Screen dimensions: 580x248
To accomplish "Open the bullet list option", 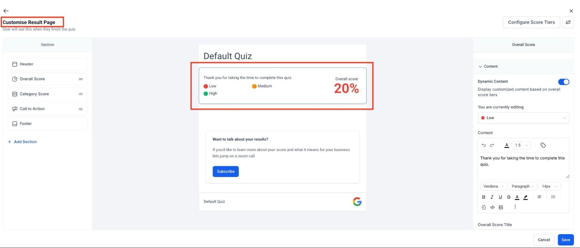I will (553, 197).
